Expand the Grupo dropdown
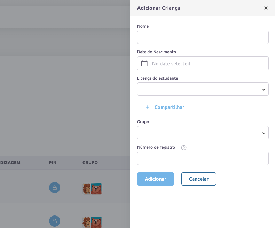The image size is (275, 228). pyautogui.click(x=203, y=133)
